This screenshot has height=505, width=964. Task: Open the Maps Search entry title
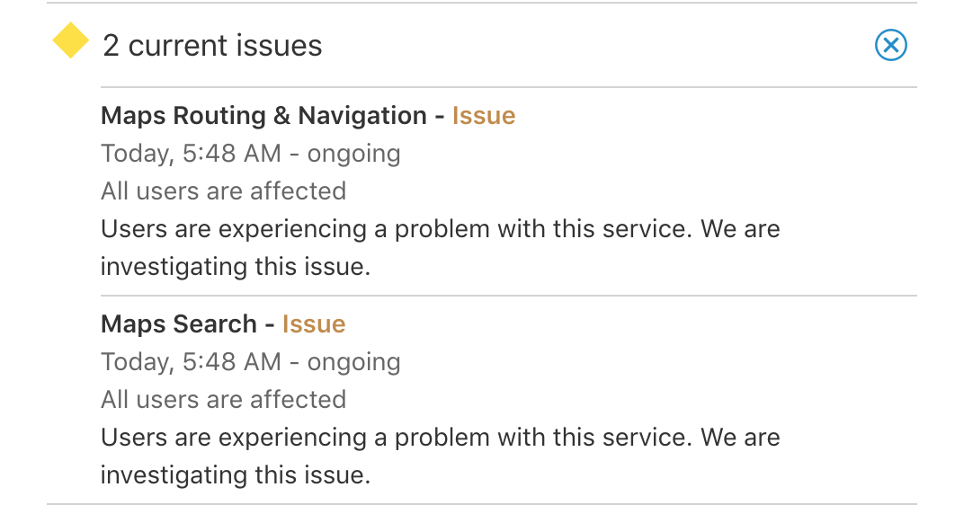[x=179, y=323]
